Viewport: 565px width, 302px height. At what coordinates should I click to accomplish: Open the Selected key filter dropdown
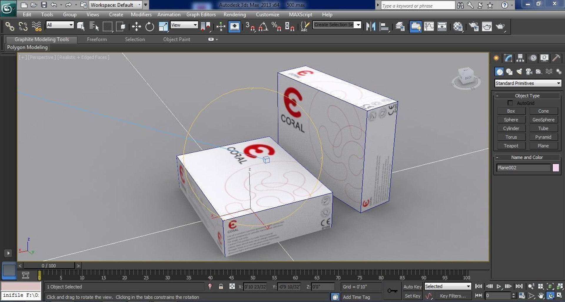point(448,286)
